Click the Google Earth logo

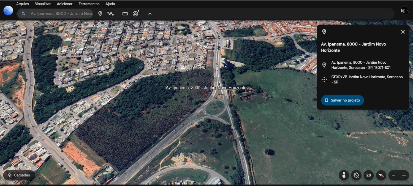pos(8,11)
